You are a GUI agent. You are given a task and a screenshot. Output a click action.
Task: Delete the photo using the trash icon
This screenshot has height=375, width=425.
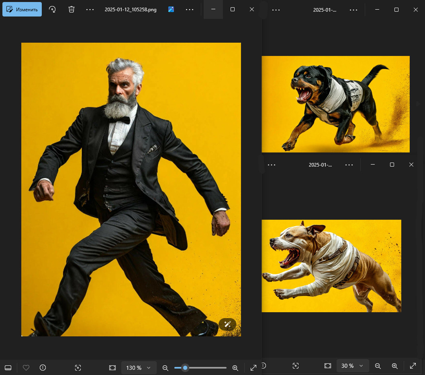pyautogui.click(x=71, y=9)
